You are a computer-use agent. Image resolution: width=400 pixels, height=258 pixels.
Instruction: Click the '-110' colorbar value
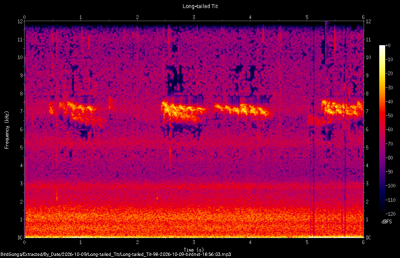(x=391, y=200)
